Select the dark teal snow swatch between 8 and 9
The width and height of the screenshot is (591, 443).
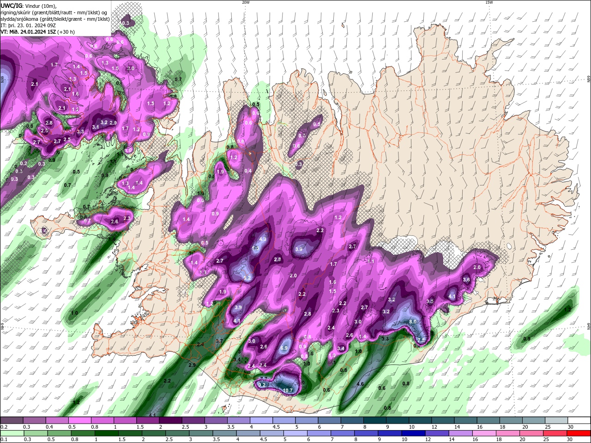(x=375, y=420)
